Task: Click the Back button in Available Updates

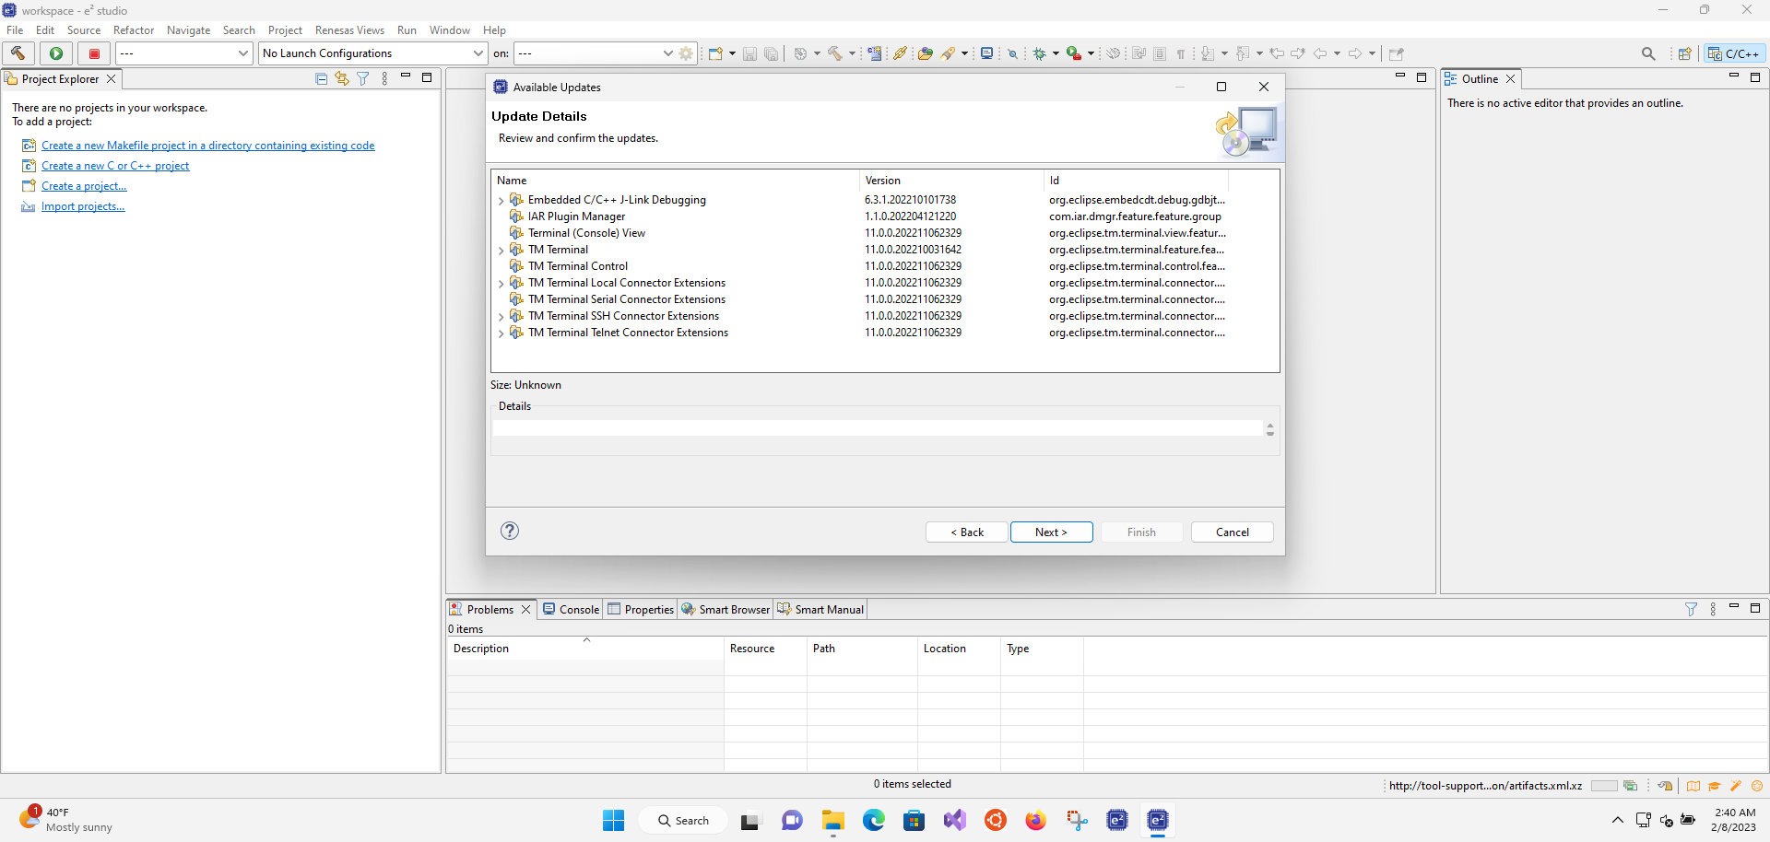Action: [x=966, y=532]
